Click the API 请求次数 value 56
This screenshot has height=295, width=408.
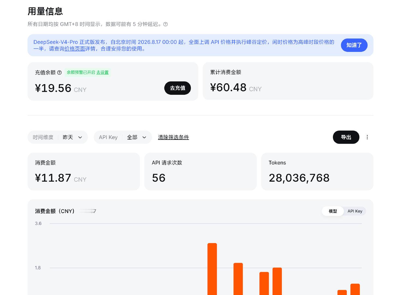click(x=159, y=178)
